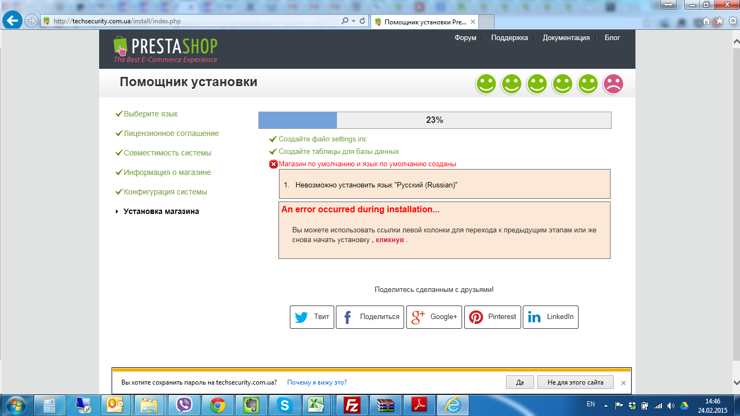The image size is (740, 416).
Task: Close the 'Помощник установки' browser tab
Action: [473, 22]
